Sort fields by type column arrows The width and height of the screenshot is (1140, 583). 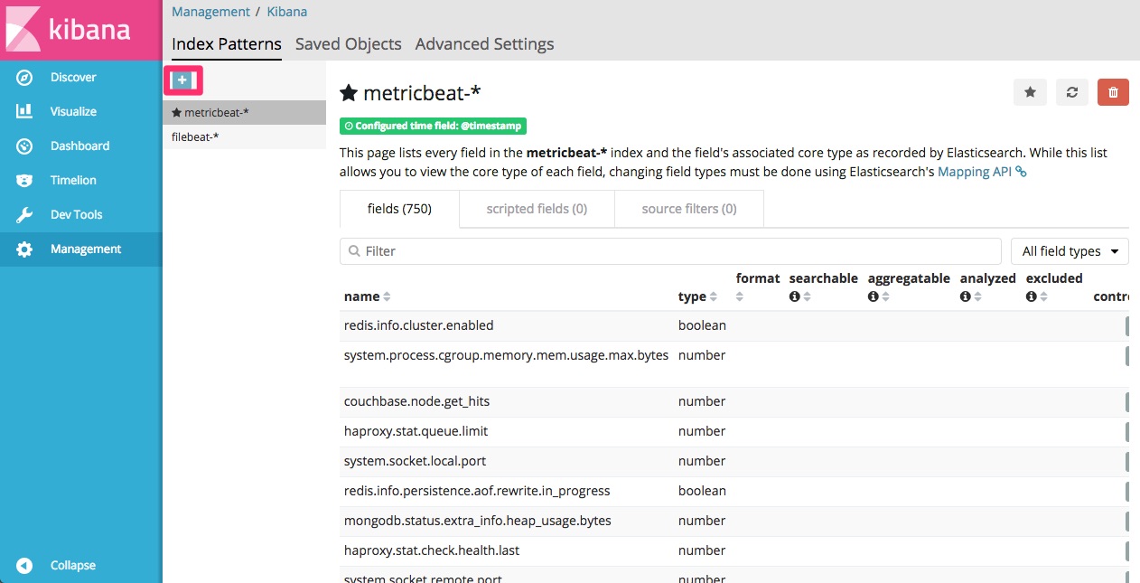[x=713, y=296]
